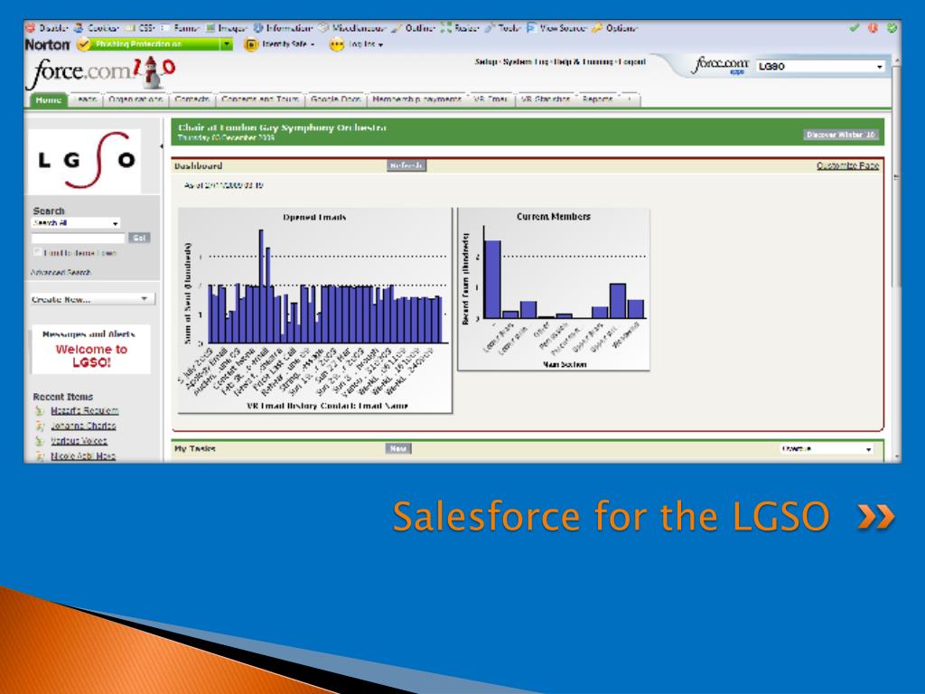
Task: Open the Images toolbar menu
Action: click(227, 28)
